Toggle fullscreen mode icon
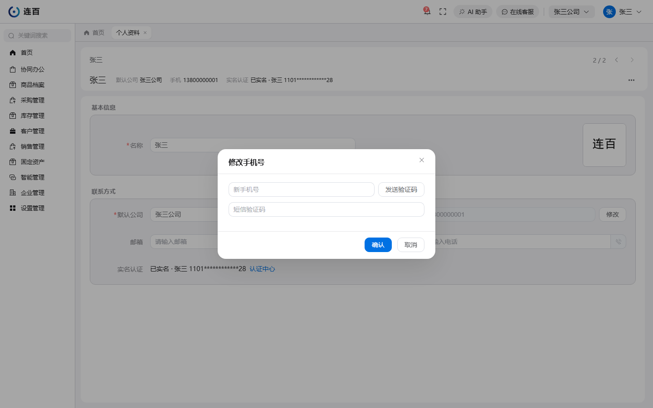Viewport: 653px width, 408px height. [443, 12]
